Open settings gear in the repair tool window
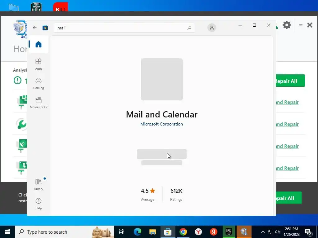 [x=287, y=25]
